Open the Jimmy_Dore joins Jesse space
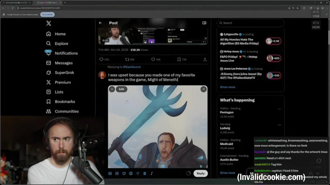Image resolution: width=330 pixels, height=185 pixels. (241, 76)
